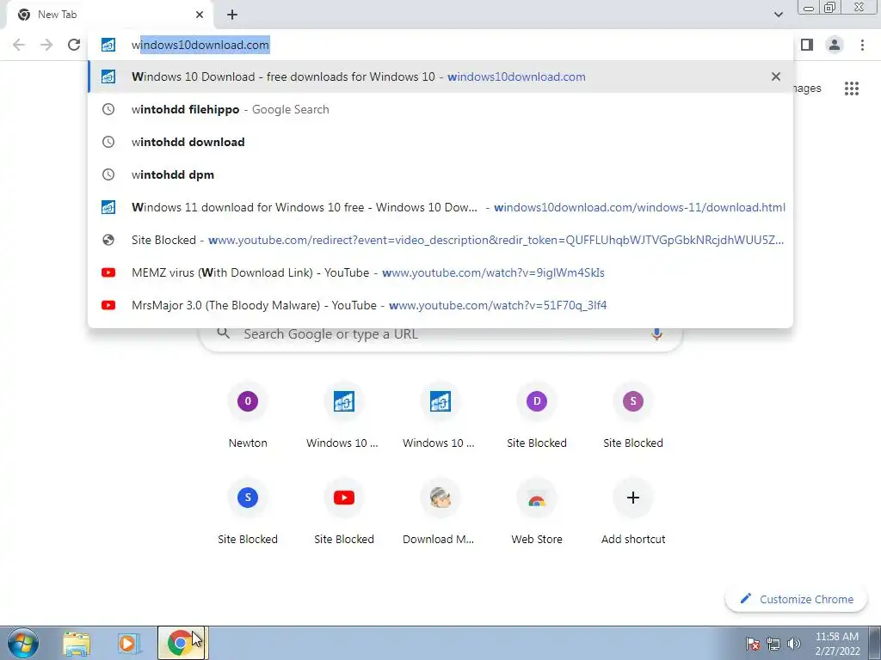The image size is (881, 660).
Task: Remove the Windows 10 Download suggestion
Action: click(776, 76)
